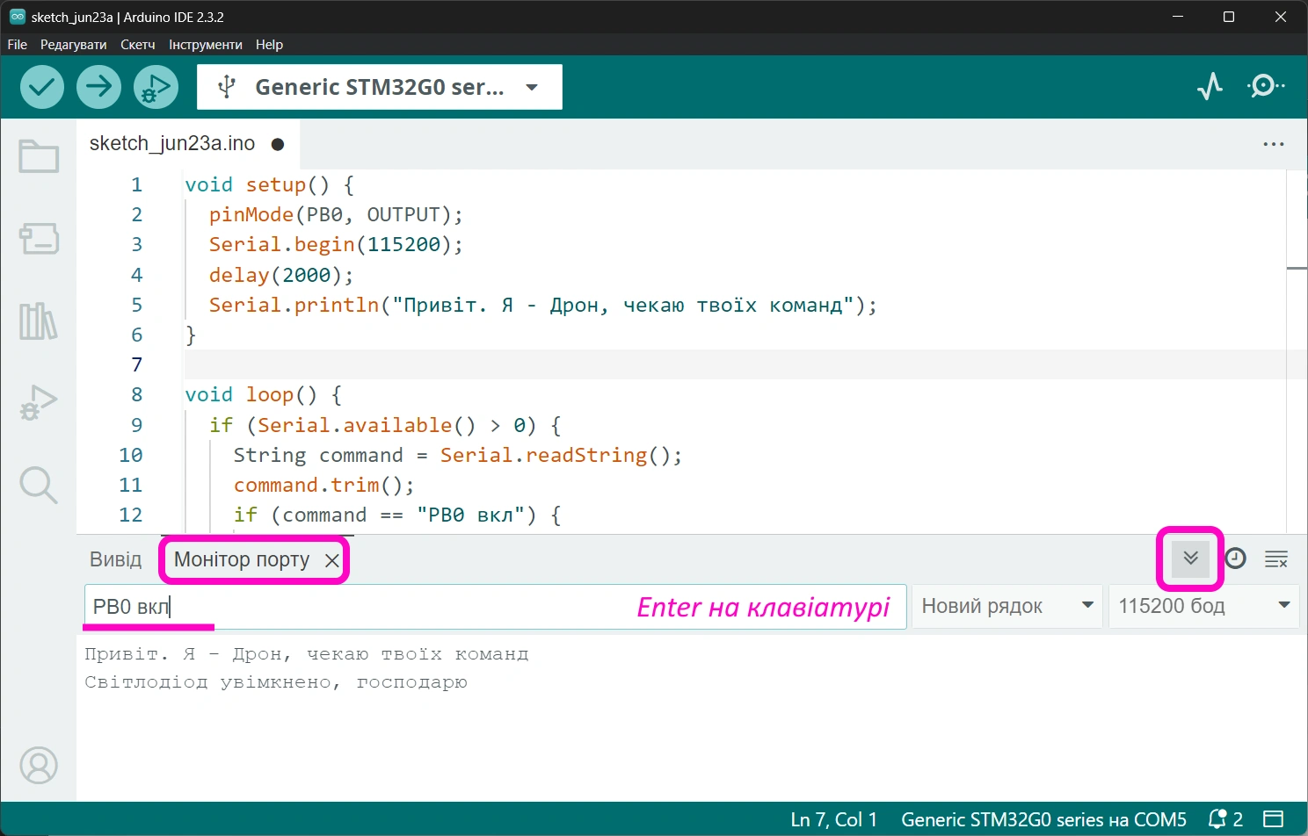Upload the sketch with the arrow button

click(98, 87)
